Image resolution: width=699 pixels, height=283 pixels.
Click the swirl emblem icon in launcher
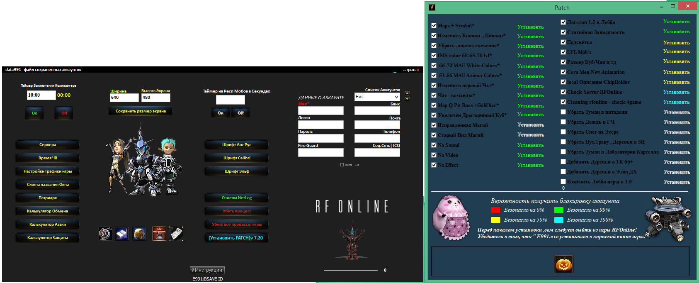(105, 234)
